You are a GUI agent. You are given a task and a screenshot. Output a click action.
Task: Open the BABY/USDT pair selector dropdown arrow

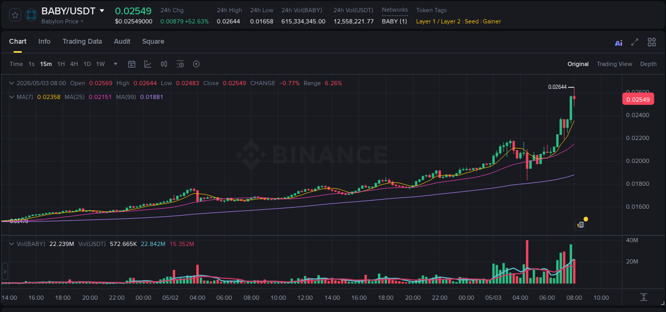pos(102,11)
